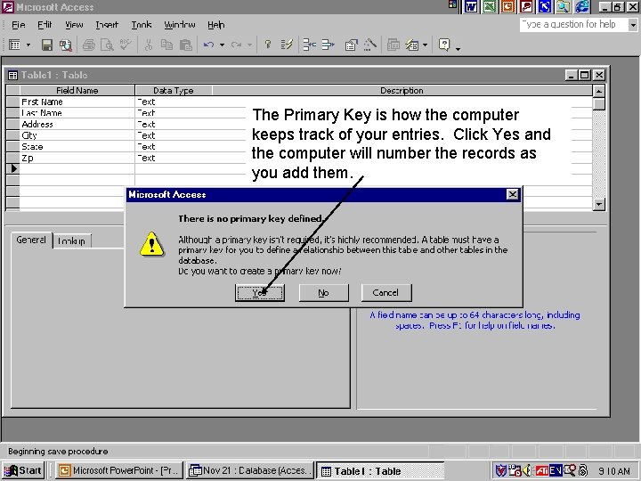Click the speaker volume tray icon
The image size is (641, 481).
tap(527, 471)
